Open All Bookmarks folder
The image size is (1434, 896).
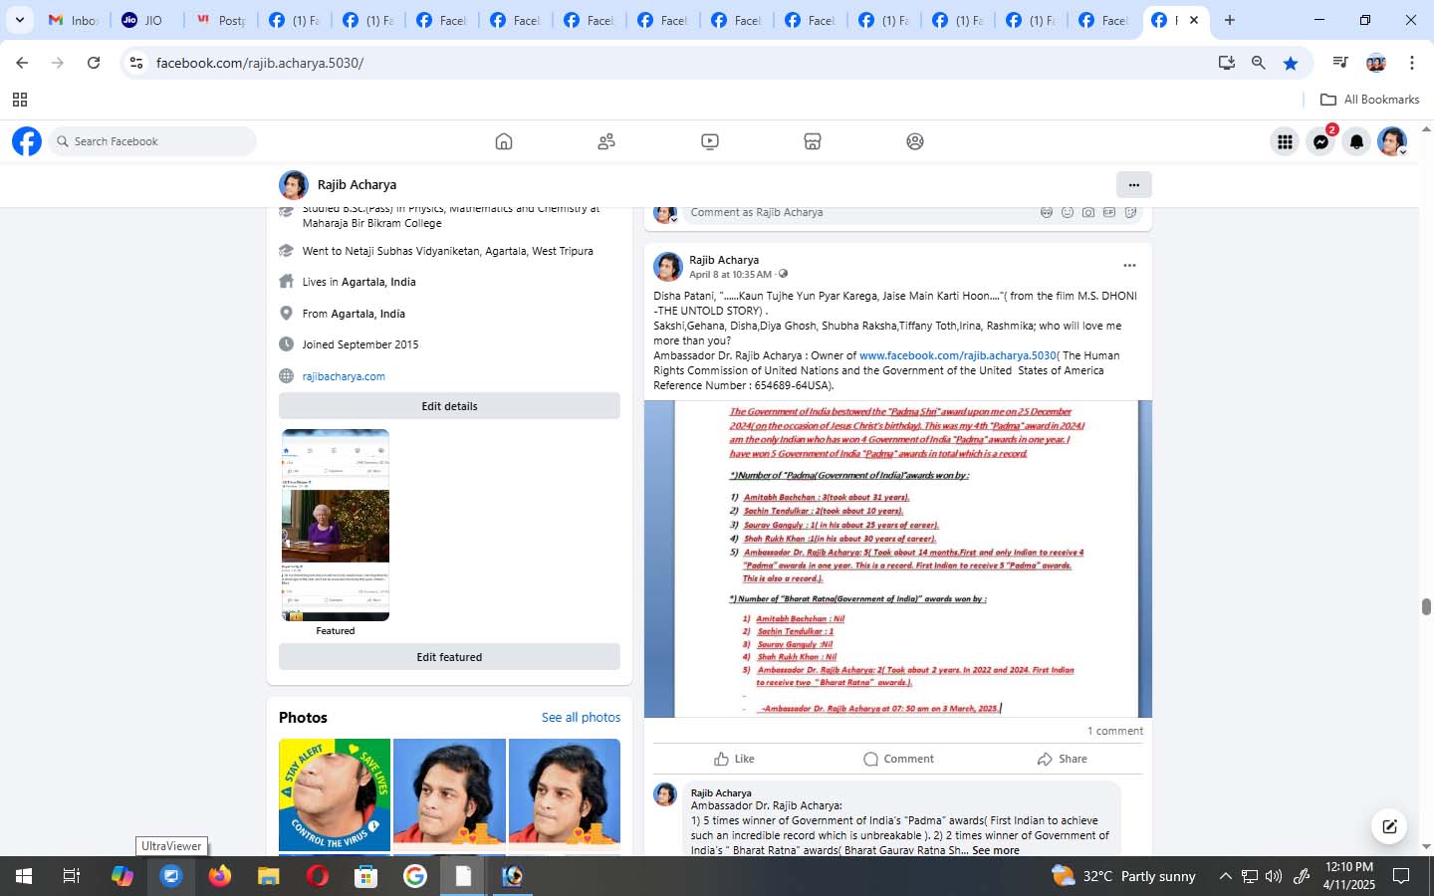(1369, 100)
